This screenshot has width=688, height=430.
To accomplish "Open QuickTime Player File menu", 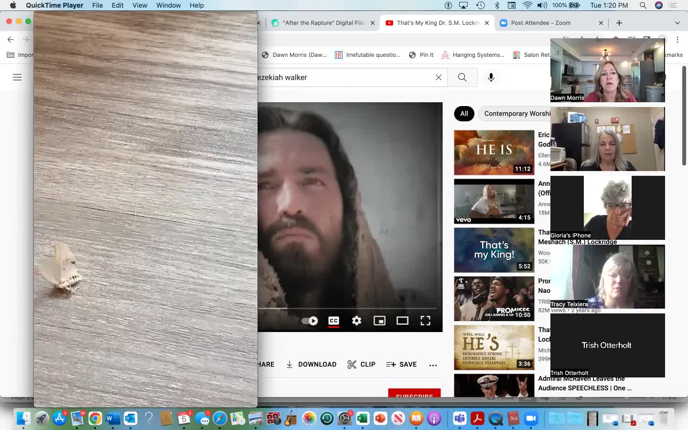I will (97, 5).
